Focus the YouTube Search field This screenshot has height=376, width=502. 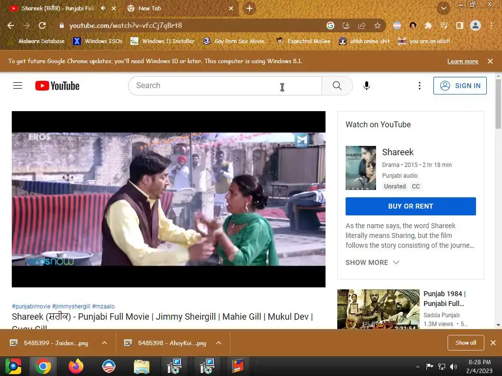click(225, 86)
